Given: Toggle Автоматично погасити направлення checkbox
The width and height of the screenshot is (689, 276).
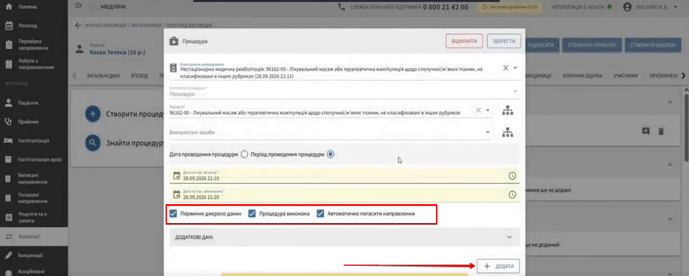Looking at the screenshot, I should click(320, 214).
